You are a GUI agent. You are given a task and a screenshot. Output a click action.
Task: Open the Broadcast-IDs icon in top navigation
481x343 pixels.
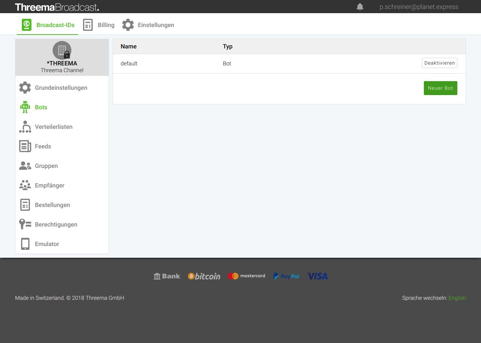[x=27, y=25]
